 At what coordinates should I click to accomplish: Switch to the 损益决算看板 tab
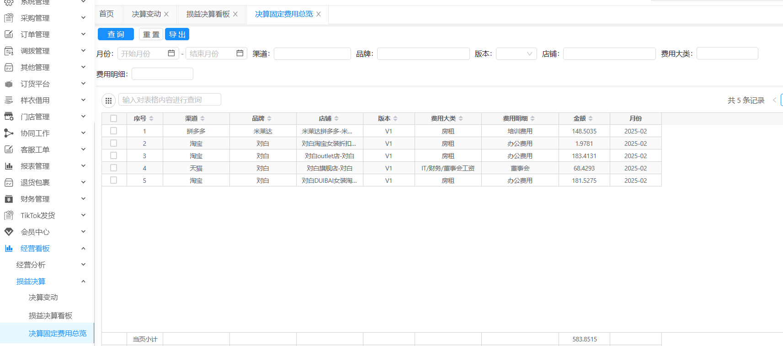click(208, 14)
